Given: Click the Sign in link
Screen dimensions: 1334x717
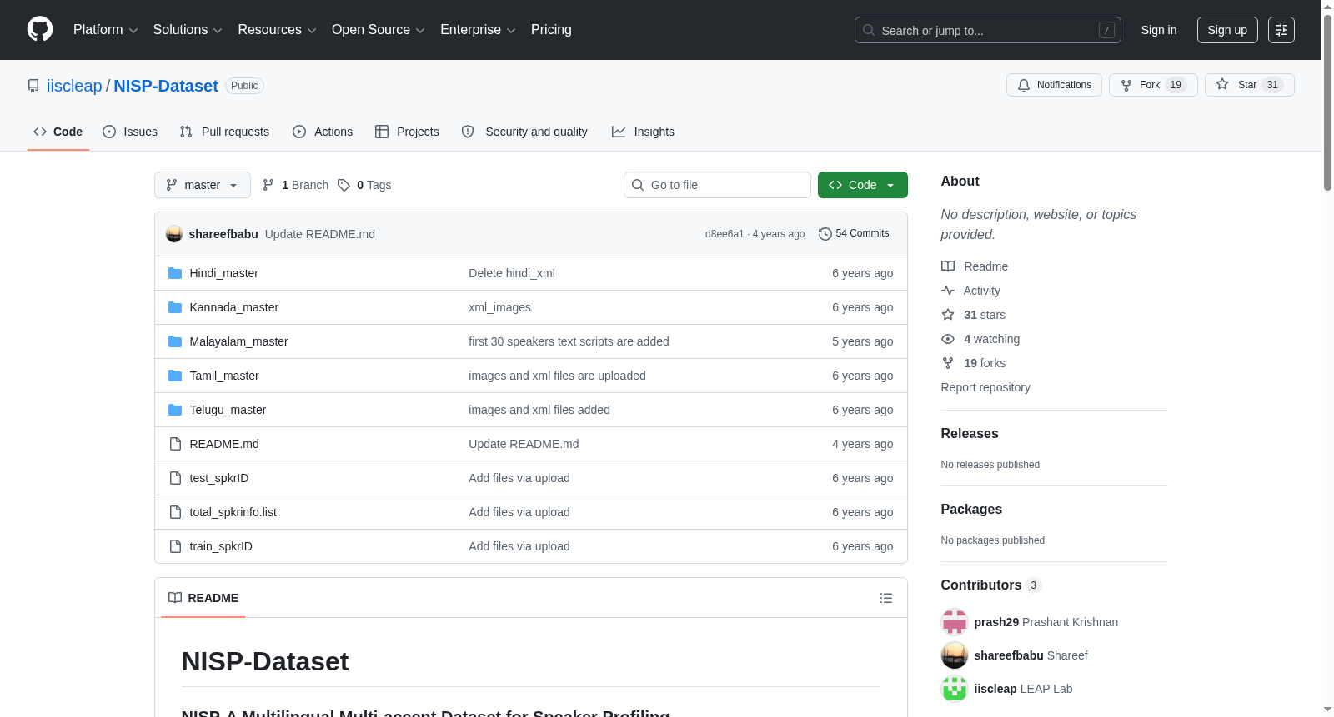Looking at the screenshot, I should click(x=1159, y=30).
